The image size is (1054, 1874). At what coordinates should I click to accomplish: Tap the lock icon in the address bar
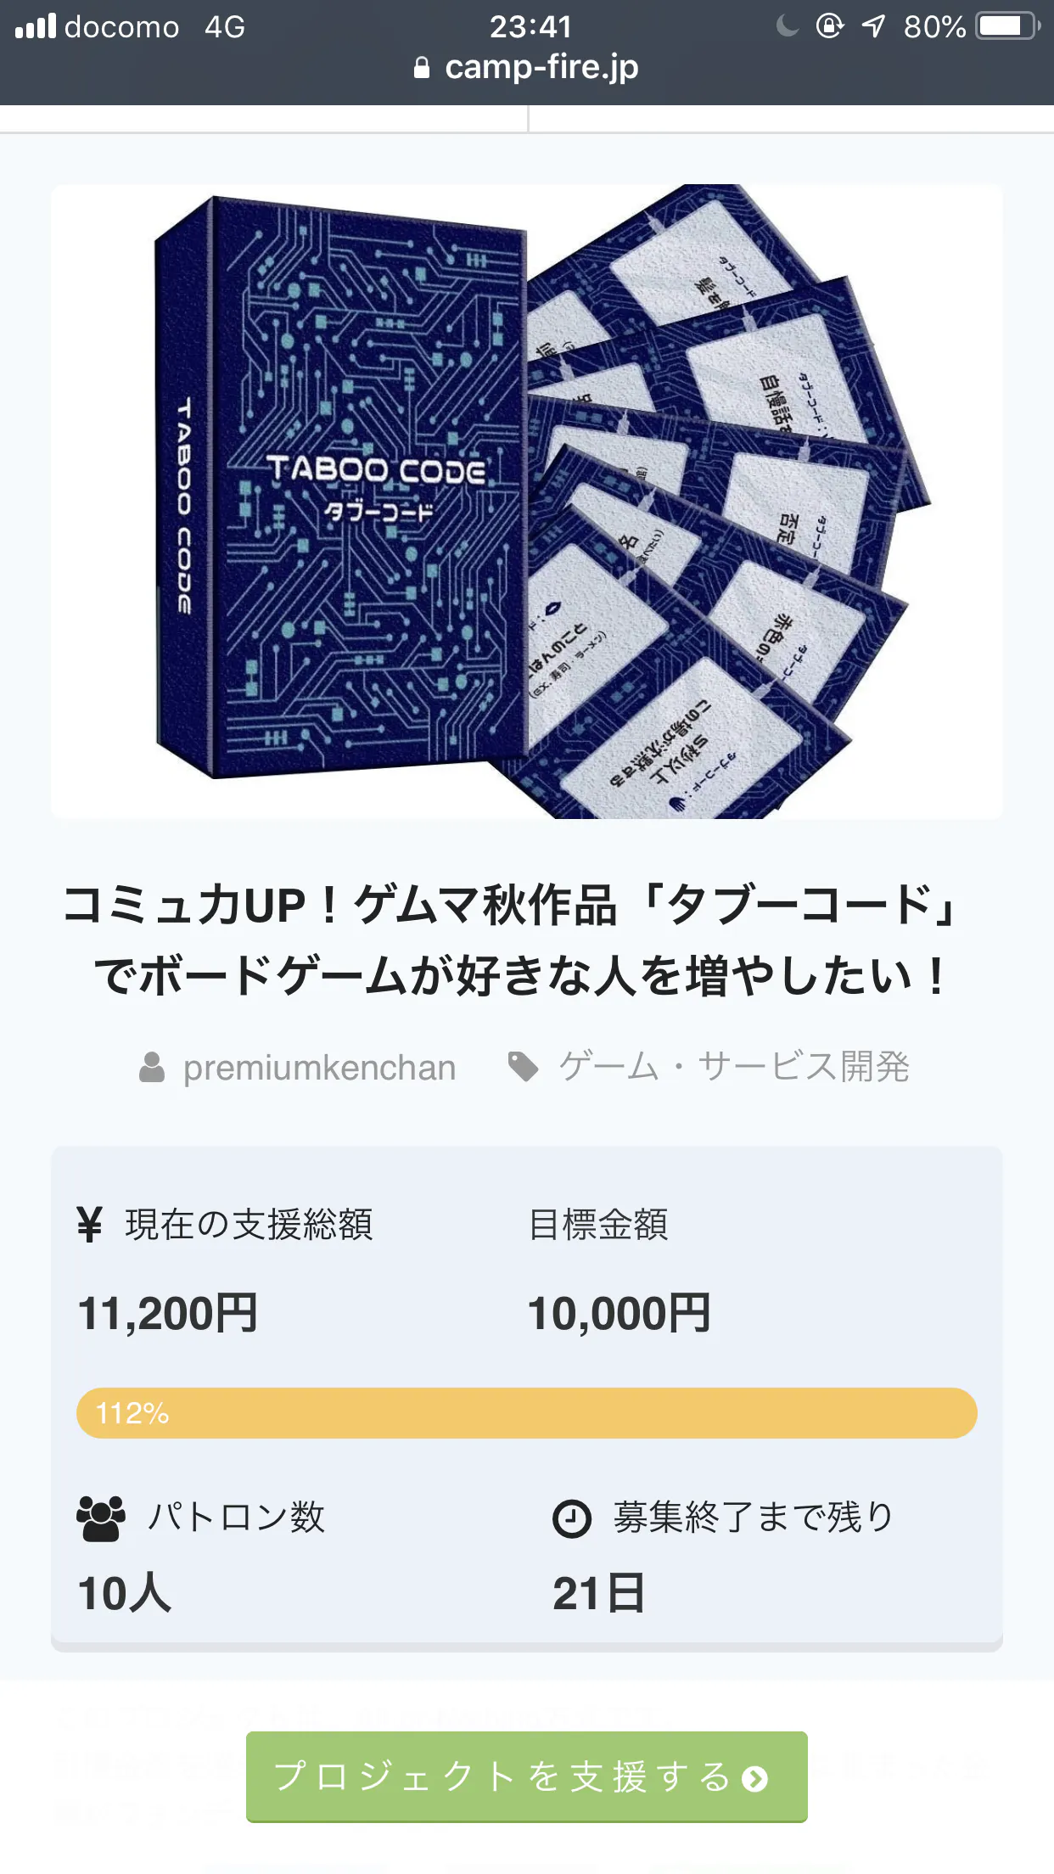click(421, 68)
